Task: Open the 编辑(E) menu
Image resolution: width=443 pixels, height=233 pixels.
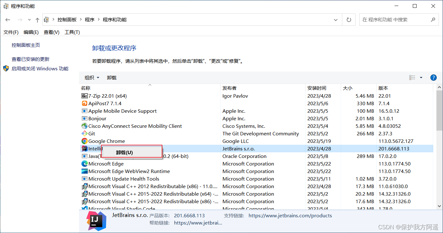Action: [31, 32]
